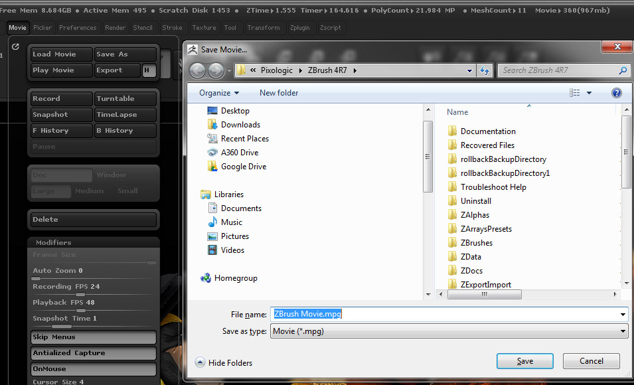The height and width of the screenshot is (385, 634).
Task: Open the Movie menu
Action: [x=17, y=27]
